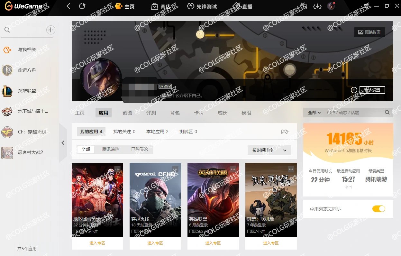
Task: Open more options on 英雄联盟 card
Action: [233, 169]
